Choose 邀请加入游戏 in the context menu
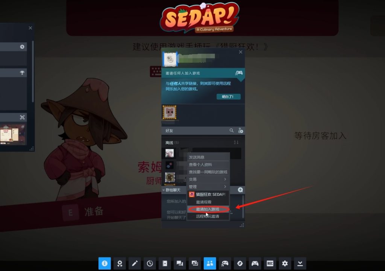This screenshot has width=385, height=271. (208, 209)
